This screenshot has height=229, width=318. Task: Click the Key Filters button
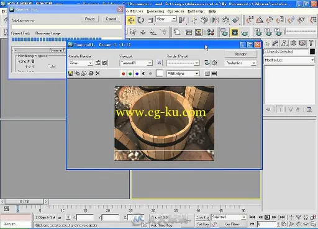click(x=232, y=224)
